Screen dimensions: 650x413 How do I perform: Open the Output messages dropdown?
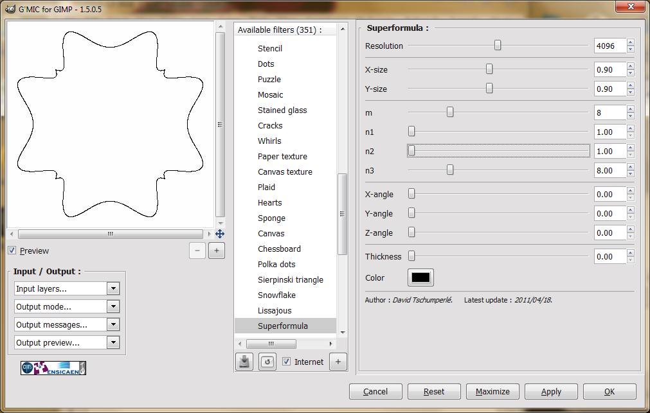point(67,325)
